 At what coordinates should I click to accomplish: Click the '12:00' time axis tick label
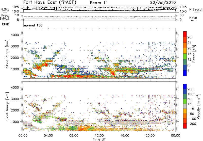tap(99, 136)
